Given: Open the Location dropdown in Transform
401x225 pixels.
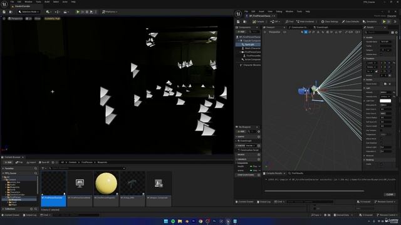Looking at the screenshot, I should (x=372, y=62).
